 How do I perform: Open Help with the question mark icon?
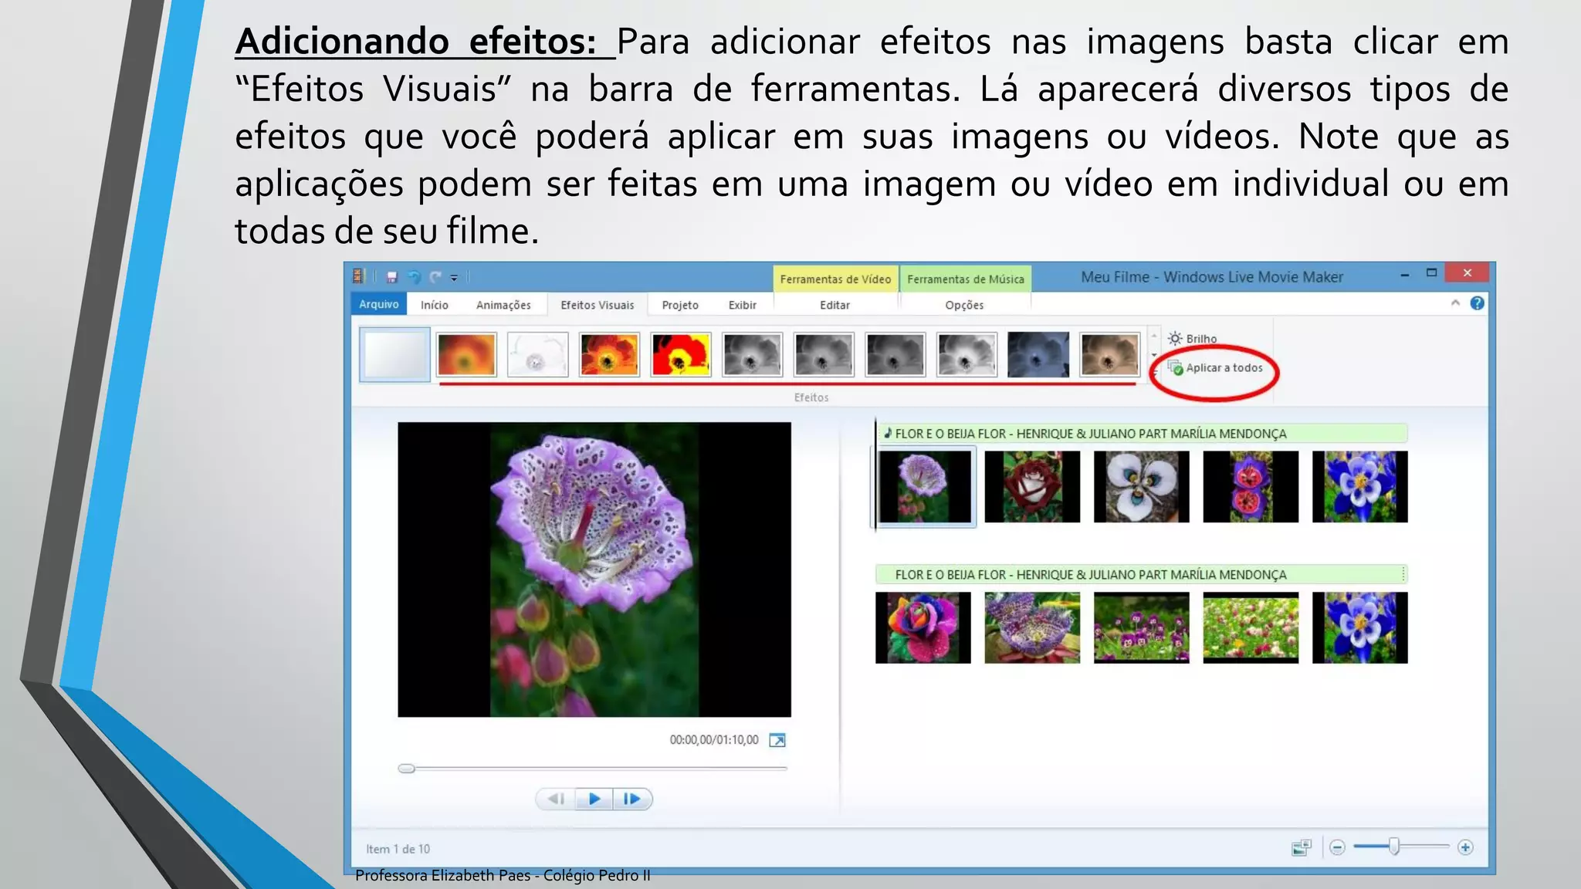(x=1477, y=303)
